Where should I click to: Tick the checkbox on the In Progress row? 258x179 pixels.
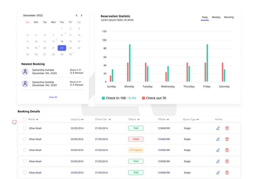tap(25, 150)
